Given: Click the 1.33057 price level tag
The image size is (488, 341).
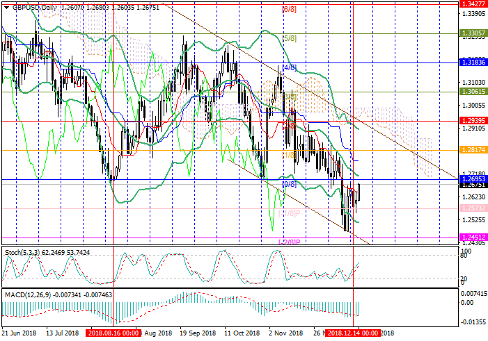Looking at the screenshot, I should [x=473, y=33].
